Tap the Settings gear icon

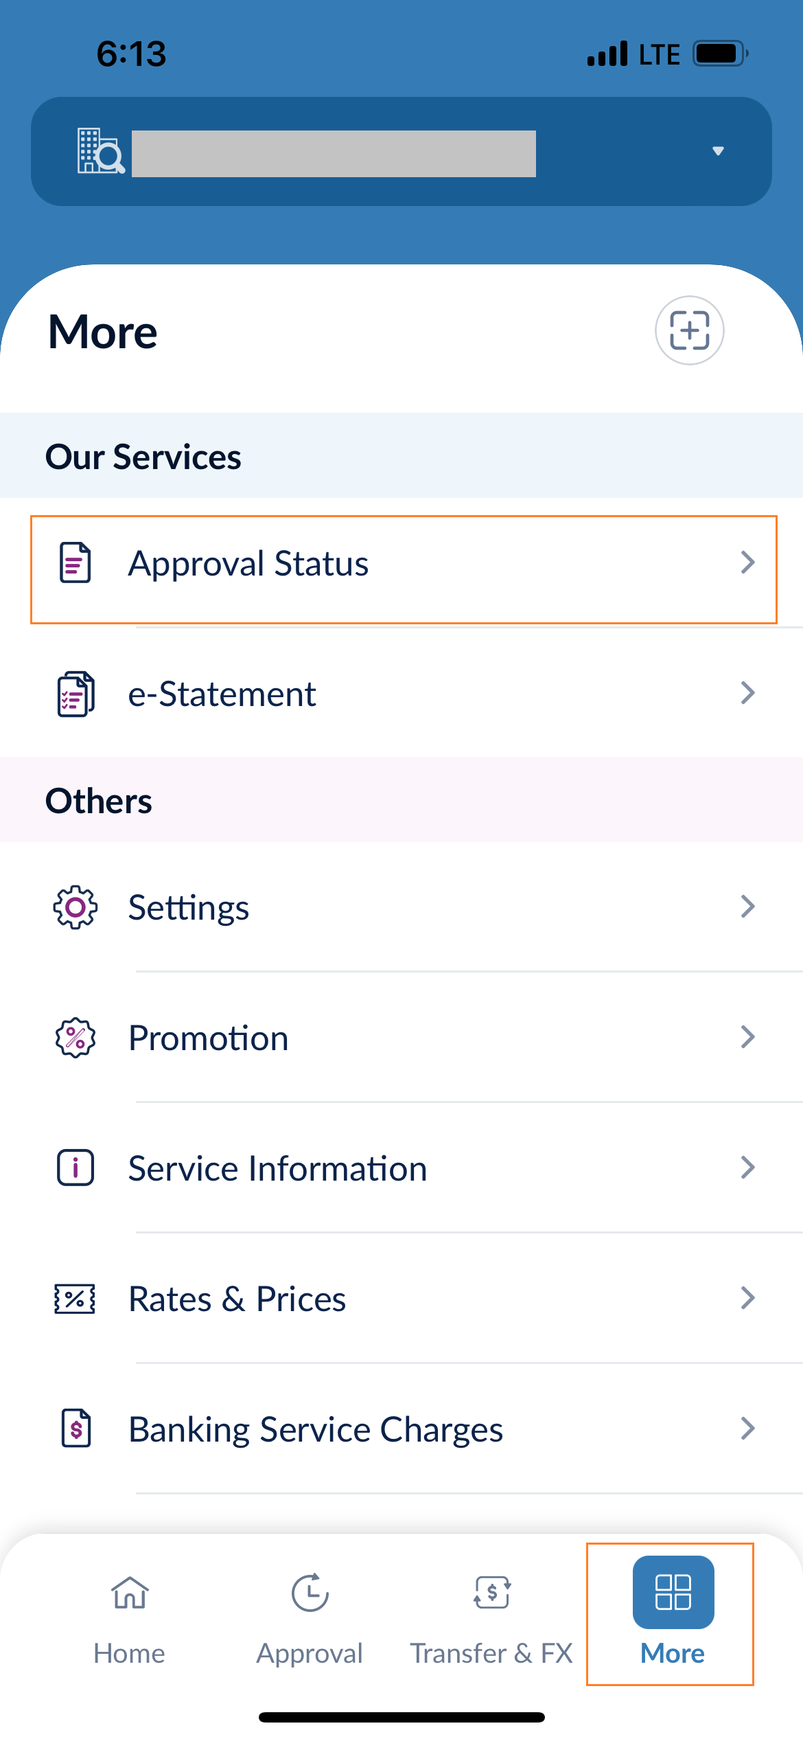point(75,907)
